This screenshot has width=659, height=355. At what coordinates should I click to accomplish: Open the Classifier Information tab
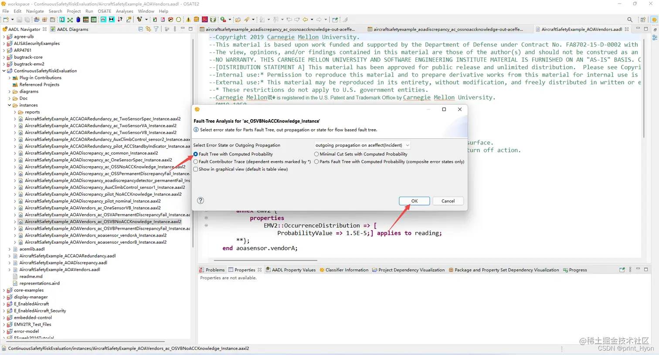344,270
